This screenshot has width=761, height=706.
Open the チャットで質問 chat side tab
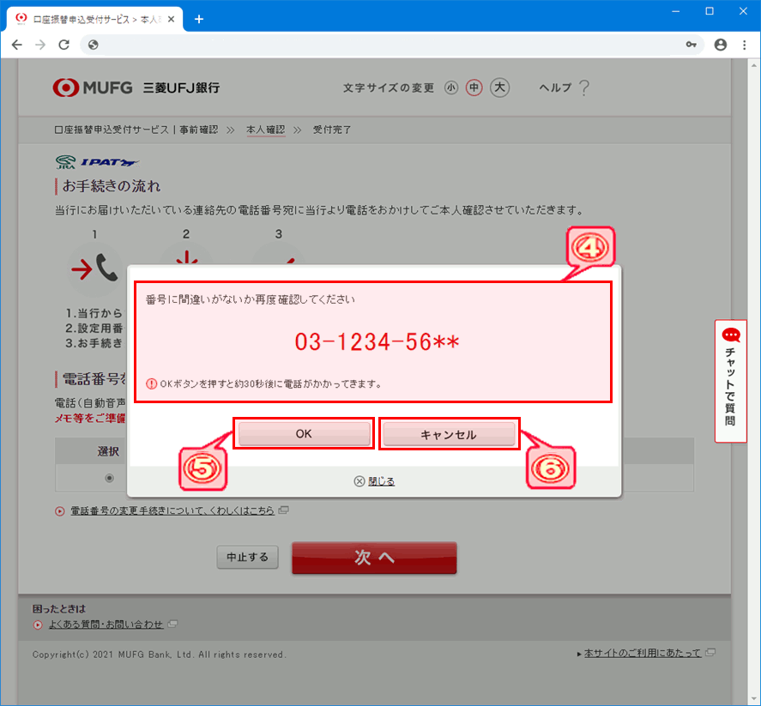[730, 381]
